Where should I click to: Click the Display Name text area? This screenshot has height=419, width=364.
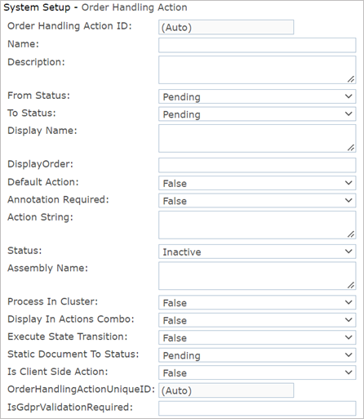coord(257,139)
